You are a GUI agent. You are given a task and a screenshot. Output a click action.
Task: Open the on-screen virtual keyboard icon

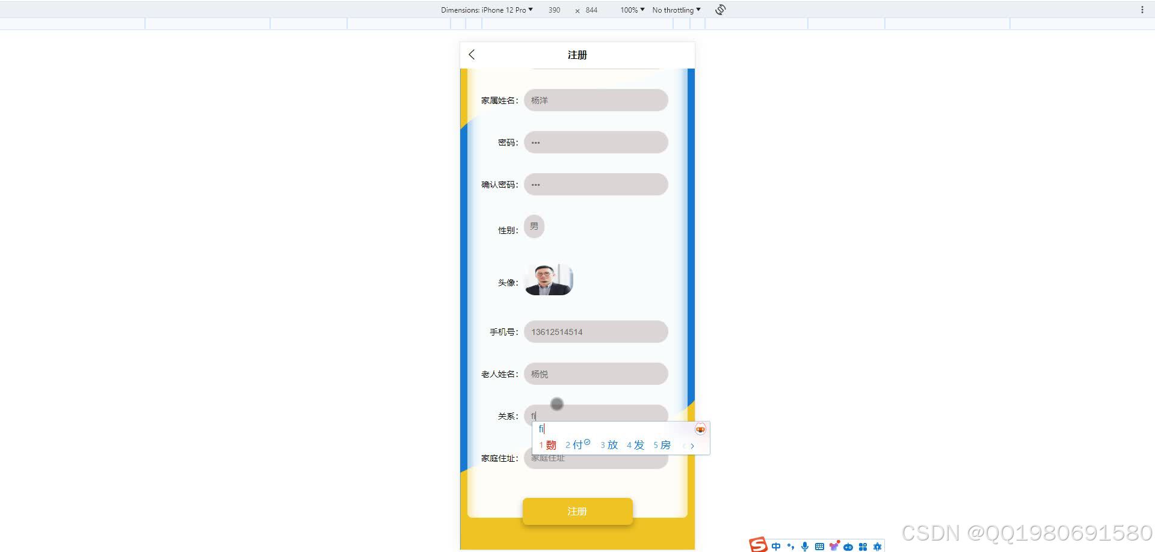tap(819, 546)
